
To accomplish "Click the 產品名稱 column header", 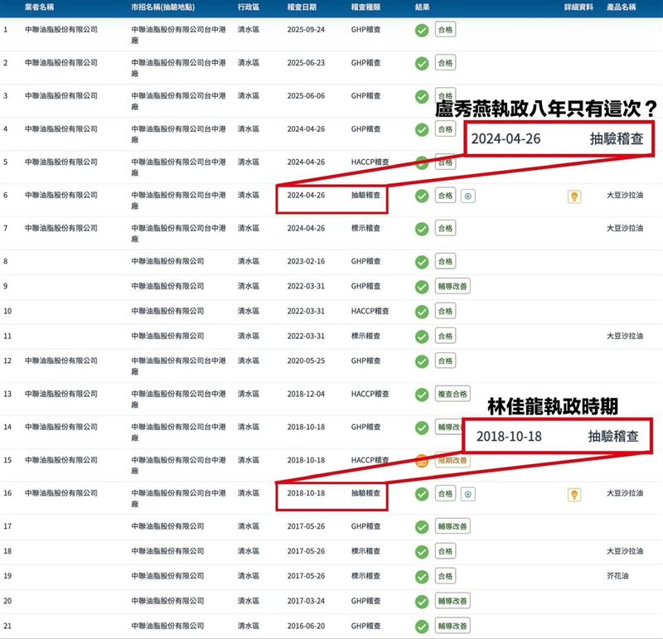I will click(621, 7).
